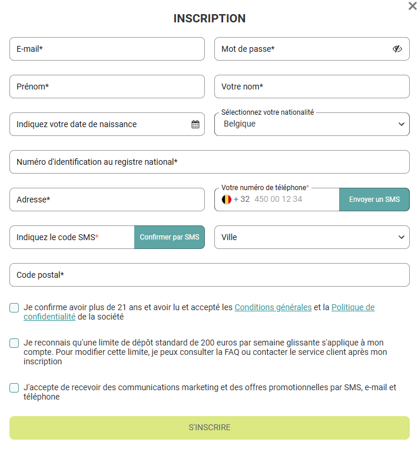
Task: Open the Politique de confidentialité link
Action: coord(353,307)
